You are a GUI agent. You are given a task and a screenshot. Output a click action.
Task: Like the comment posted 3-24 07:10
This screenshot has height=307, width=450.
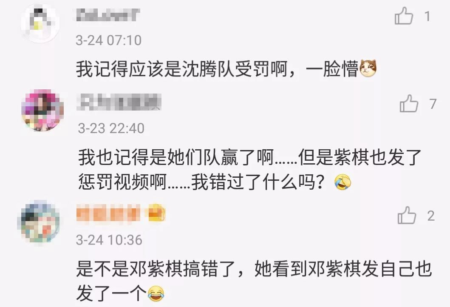pos(404,16)
